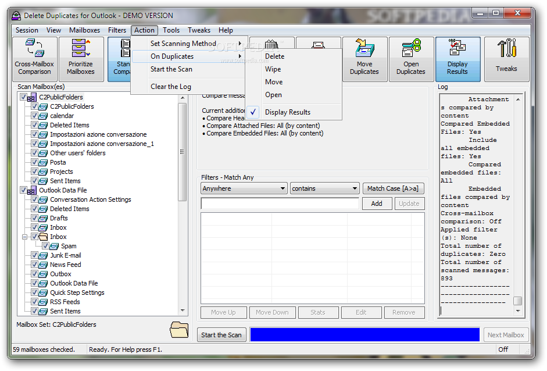Screen dimensions: 547x371
Task: Click the Open Duplicates toolbar icon
Action: [x=411, y=59]
